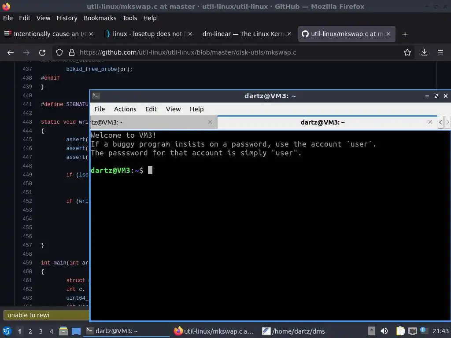Viewport: 451px width, 338px height.
Task: Open the Firefox downloads panel
Action: (424, 53)
